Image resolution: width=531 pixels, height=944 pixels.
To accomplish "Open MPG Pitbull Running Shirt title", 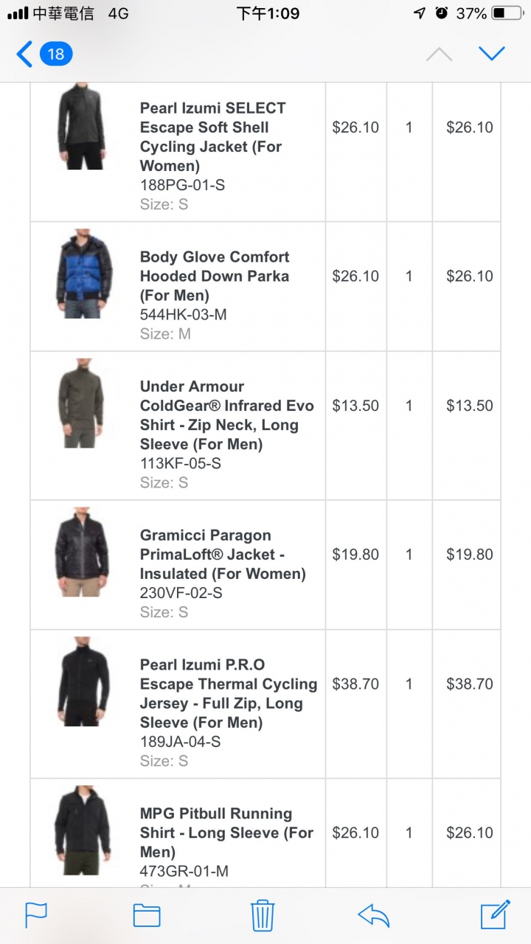I will pos(226,833).
